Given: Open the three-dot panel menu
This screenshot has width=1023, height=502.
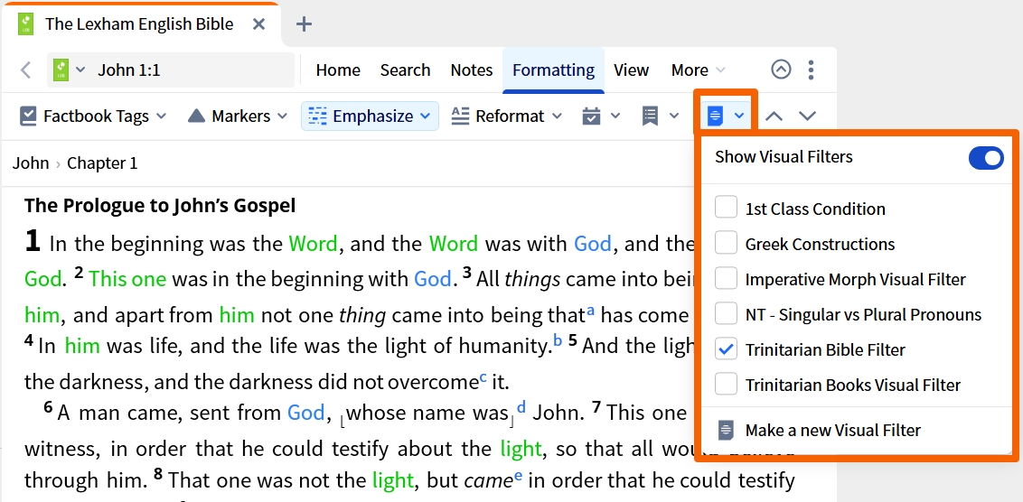Looking at the screenshot, I should [811, 70].
